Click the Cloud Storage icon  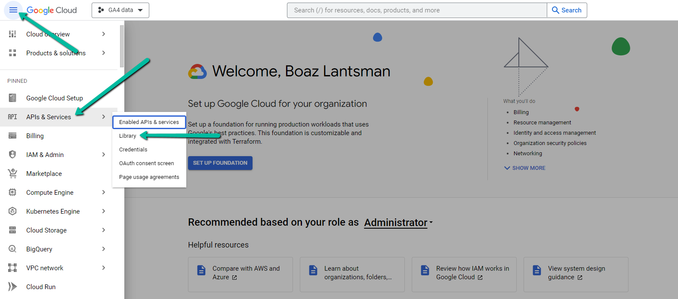pos(12,230)
